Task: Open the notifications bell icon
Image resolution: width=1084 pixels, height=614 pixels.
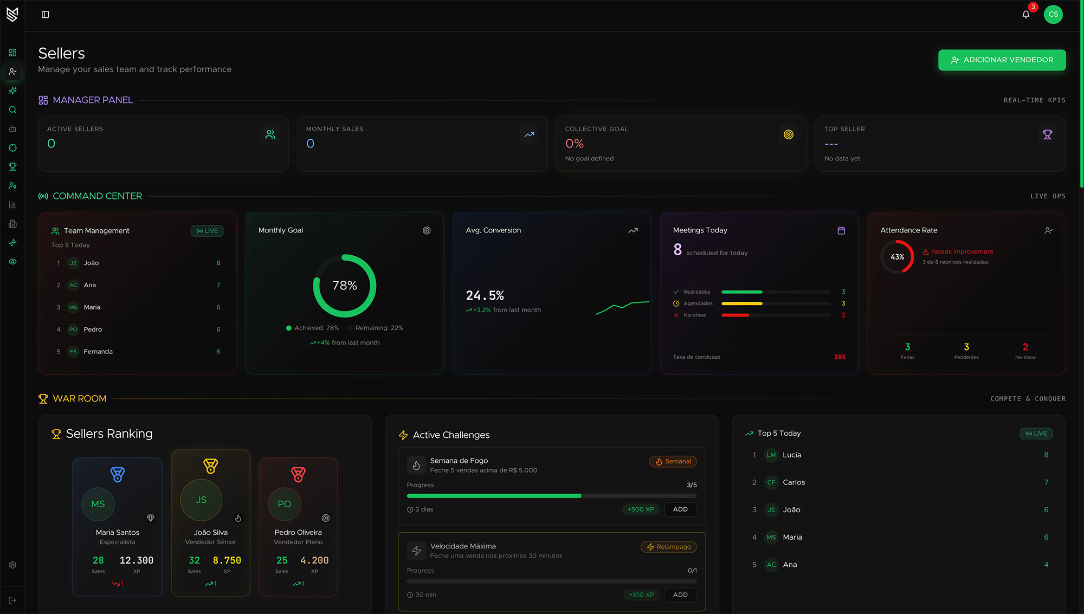Action: 1025,15
